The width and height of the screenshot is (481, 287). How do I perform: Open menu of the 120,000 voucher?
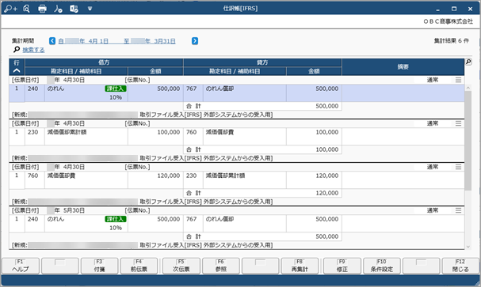(458, 167)
